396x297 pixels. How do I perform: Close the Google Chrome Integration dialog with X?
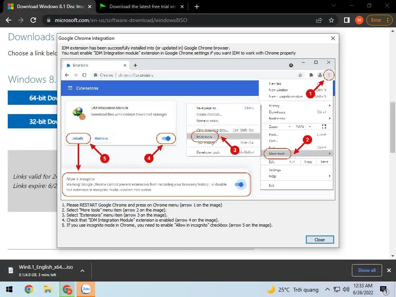(333, 38)
